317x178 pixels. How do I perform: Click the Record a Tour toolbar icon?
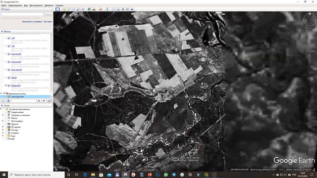click(83, 9)
